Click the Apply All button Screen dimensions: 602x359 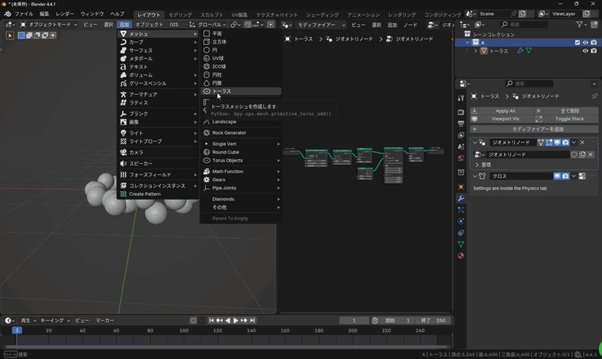tap(501, 111)
